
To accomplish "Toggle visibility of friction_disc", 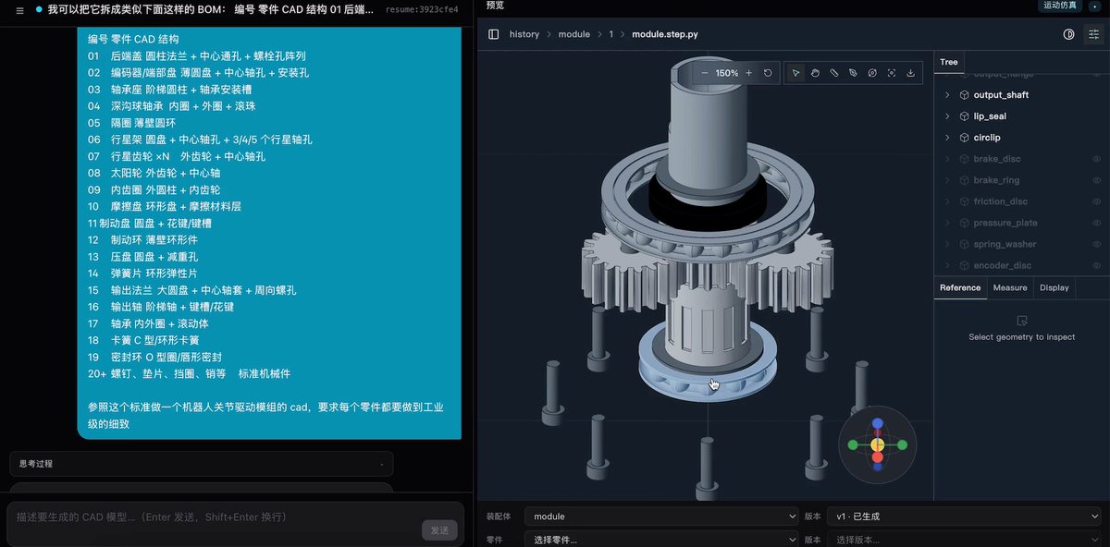I will [1097, 201].
